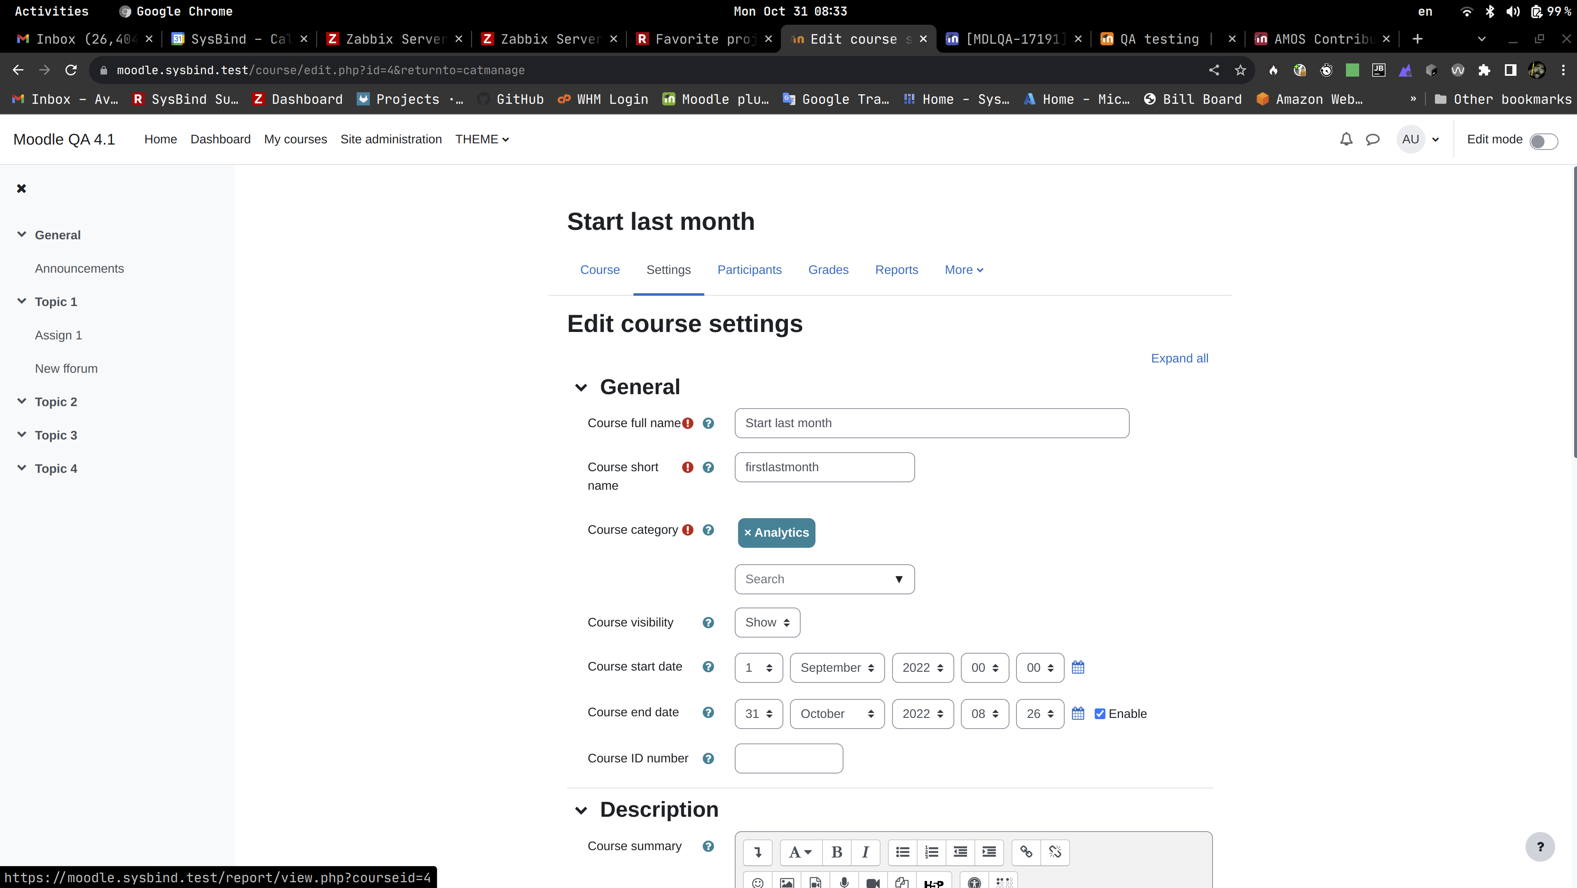Collapse Topic 1 in course index

click(22, 301)
